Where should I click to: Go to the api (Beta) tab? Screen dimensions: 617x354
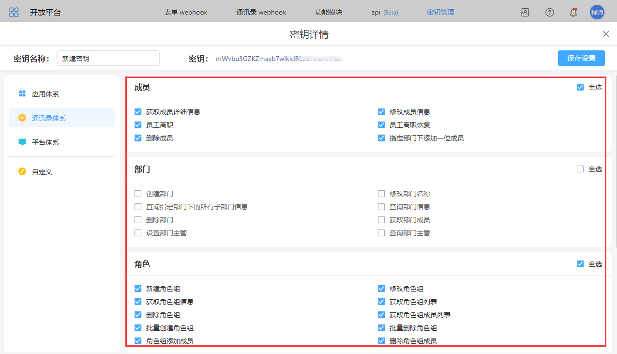tap(384, 13)
